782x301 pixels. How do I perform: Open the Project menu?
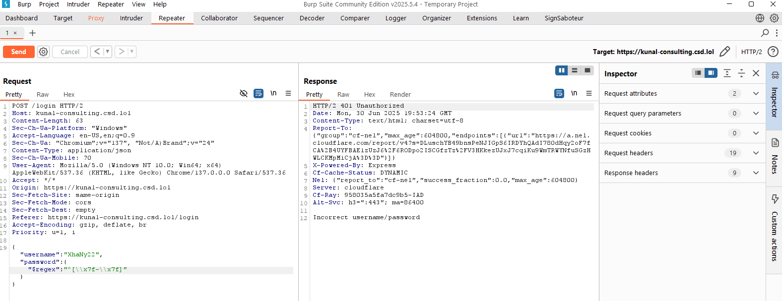49,4
